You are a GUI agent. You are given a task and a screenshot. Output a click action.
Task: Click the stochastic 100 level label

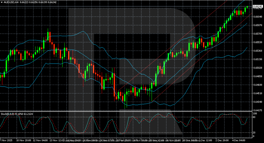pyautogui.click(x=255, y=113)
